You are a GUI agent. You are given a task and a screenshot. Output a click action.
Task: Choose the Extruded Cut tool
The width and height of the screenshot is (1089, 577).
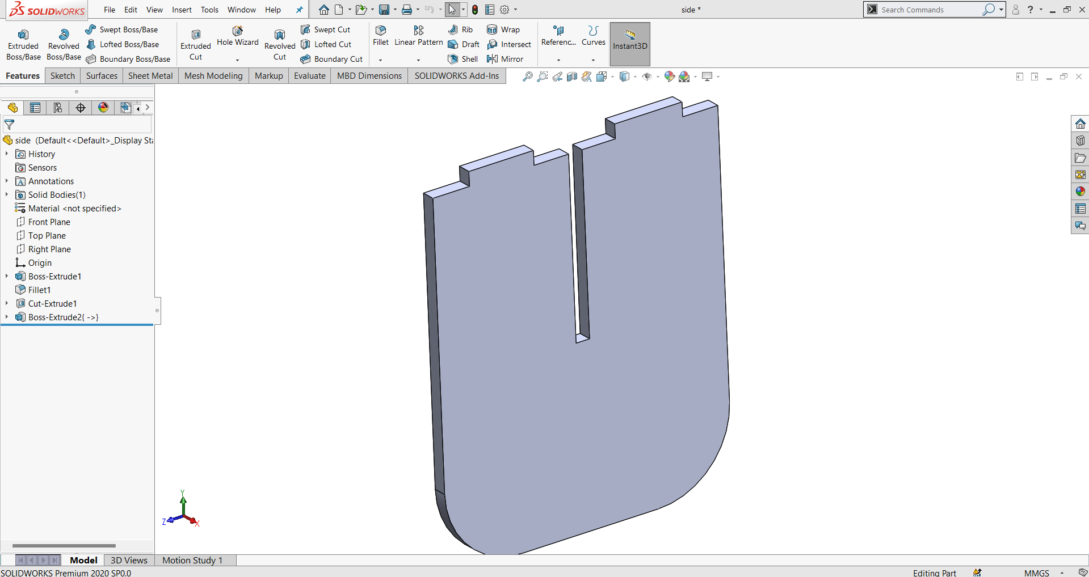(x=196, y=45)
